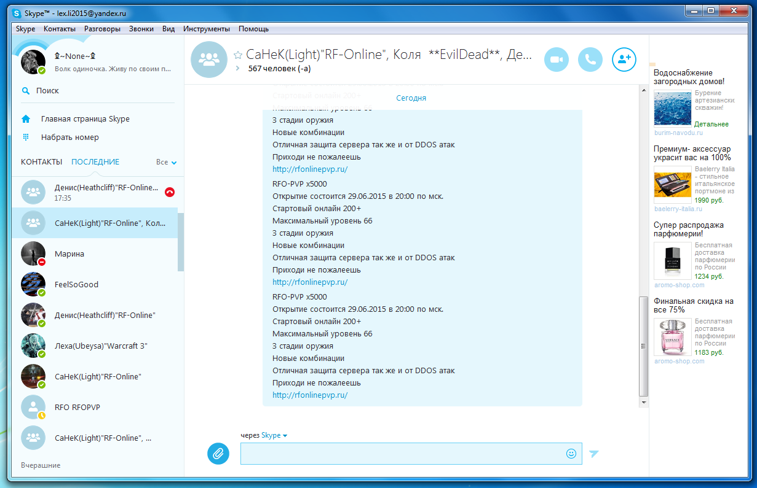
Task: Open baelerry-italia.ru ad link
Action: point(678,209)
